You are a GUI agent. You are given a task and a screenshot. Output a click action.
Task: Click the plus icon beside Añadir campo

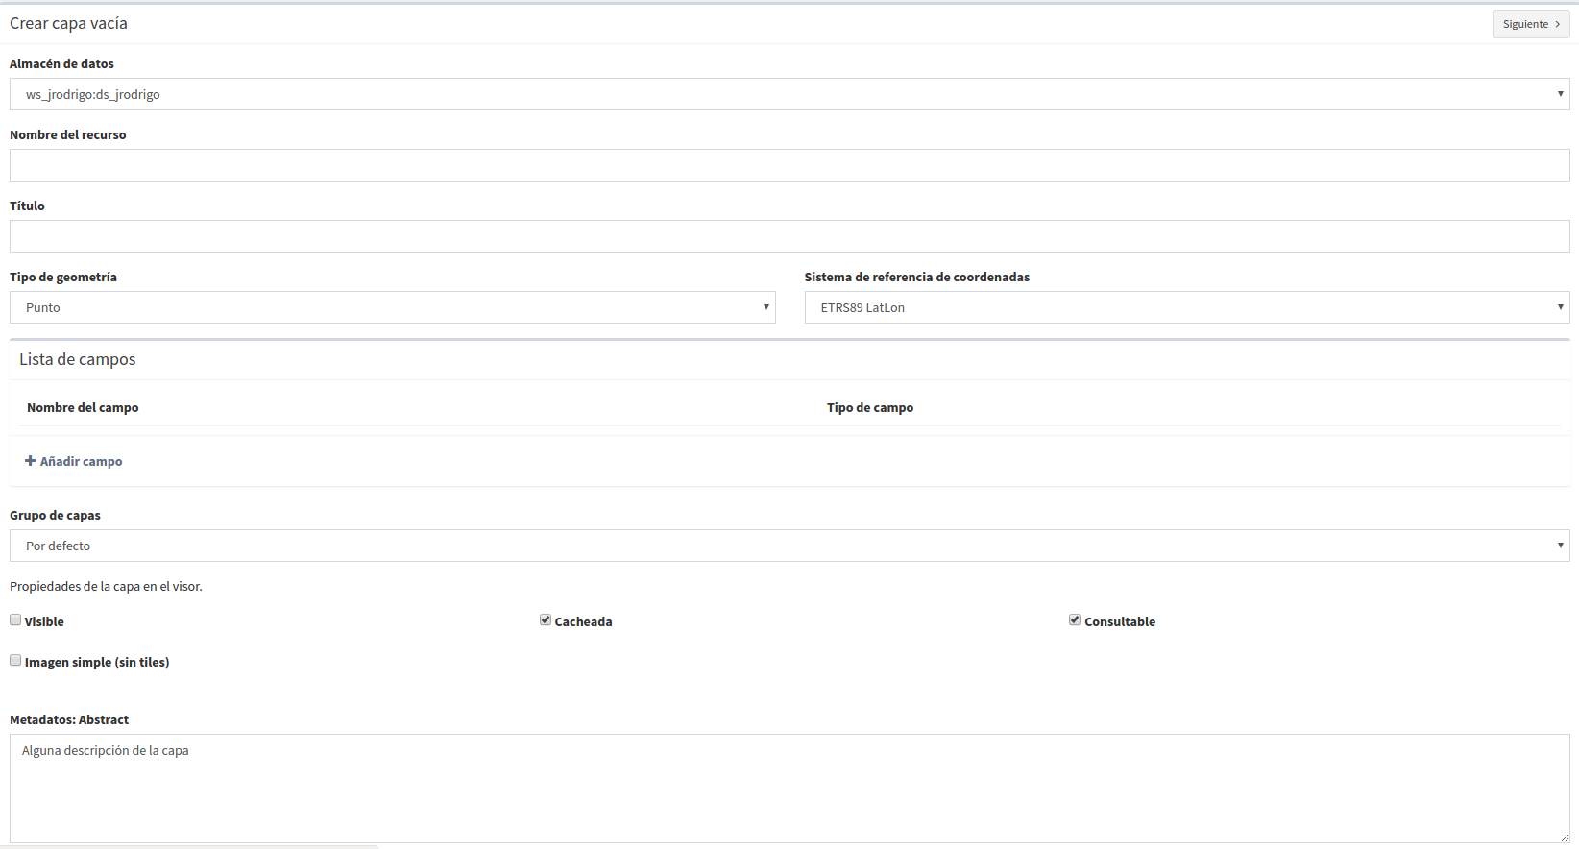pos(30,461)
